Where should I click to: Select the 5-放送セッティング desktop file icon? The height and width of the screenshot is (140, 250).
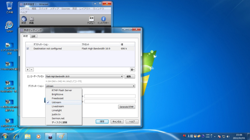9,124
